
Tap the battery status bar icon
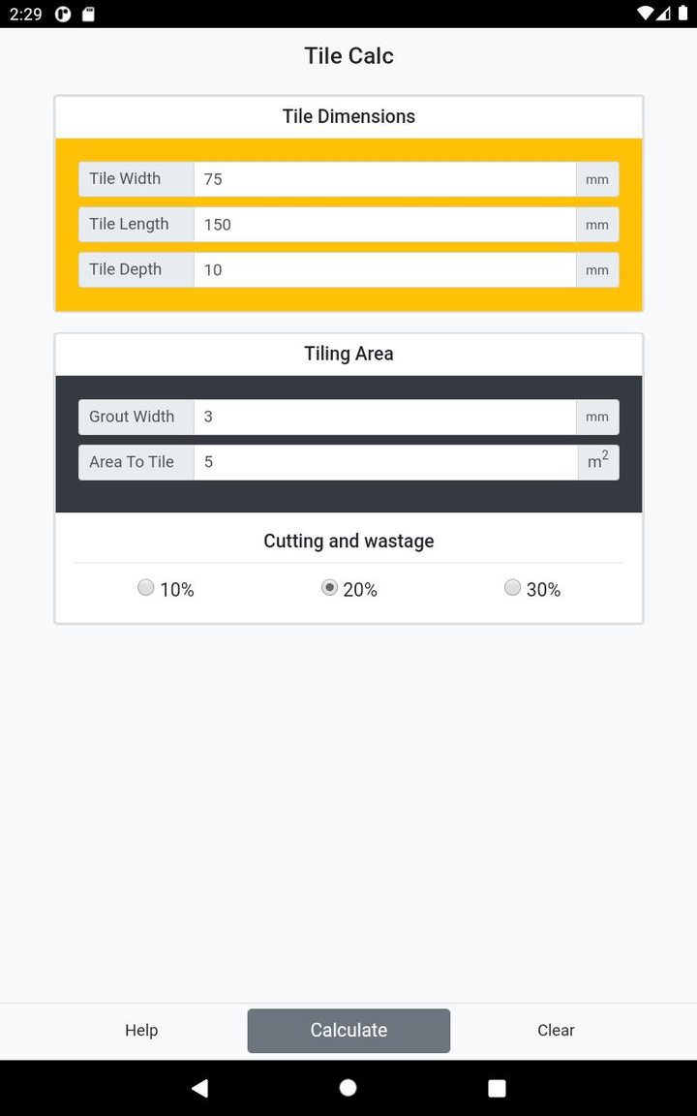pos(682,14)
